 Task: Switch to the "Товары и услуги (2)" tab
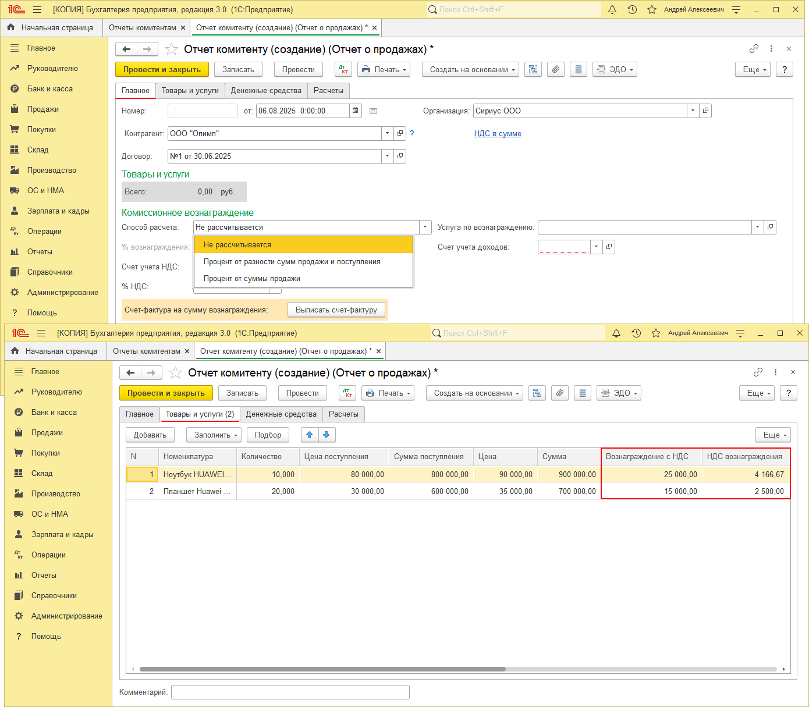click(200, 414)
